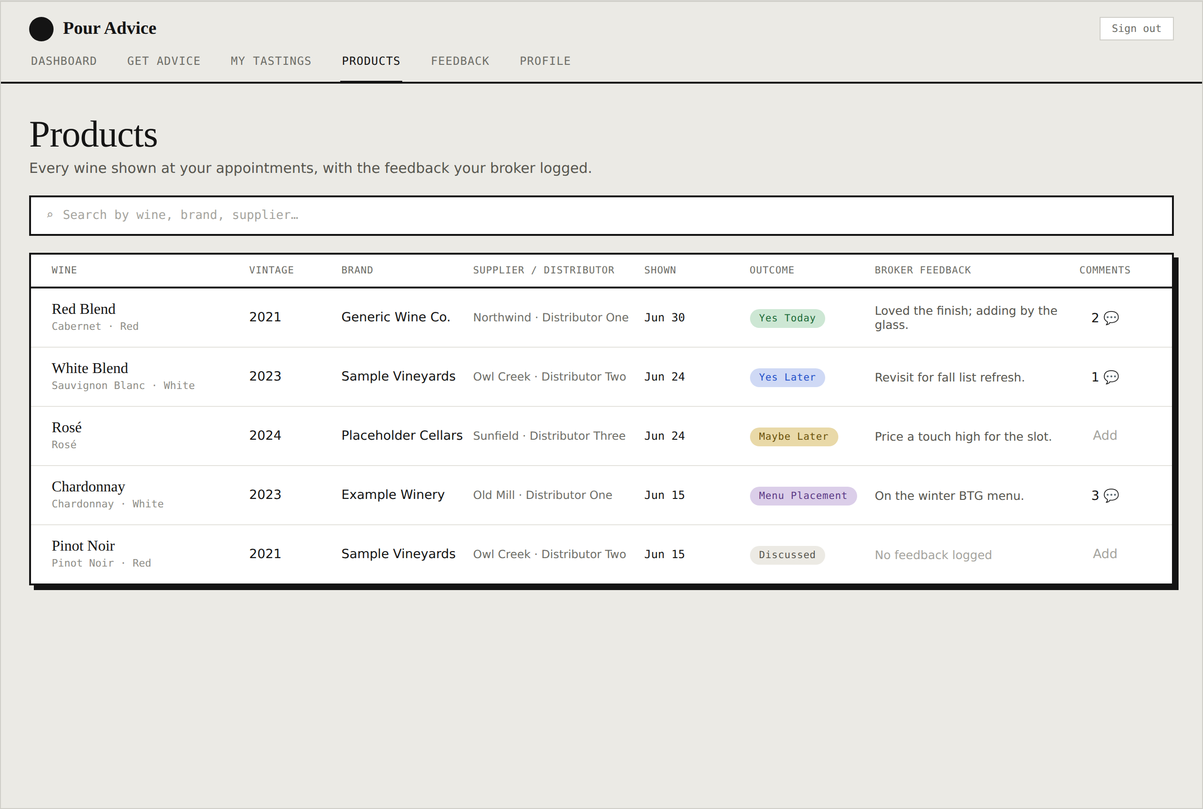Click 'No feedback logged' text
This screenshot has width=1203, height=809.
point(933,555)
